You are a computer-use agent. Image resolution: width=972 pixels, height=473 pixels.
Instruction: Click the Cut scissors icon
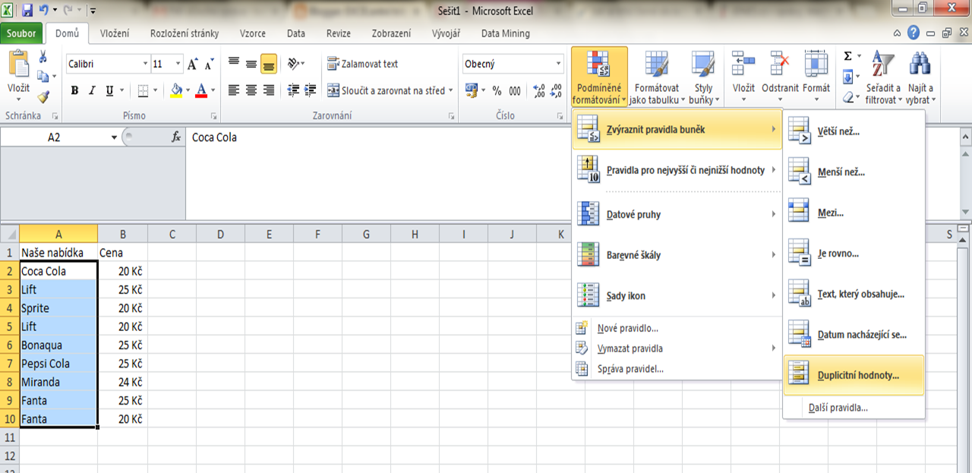click(x=43, y=57)
